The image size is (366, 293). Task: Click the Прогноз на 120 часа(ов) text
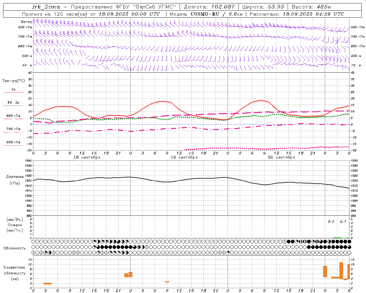point(55,14)
